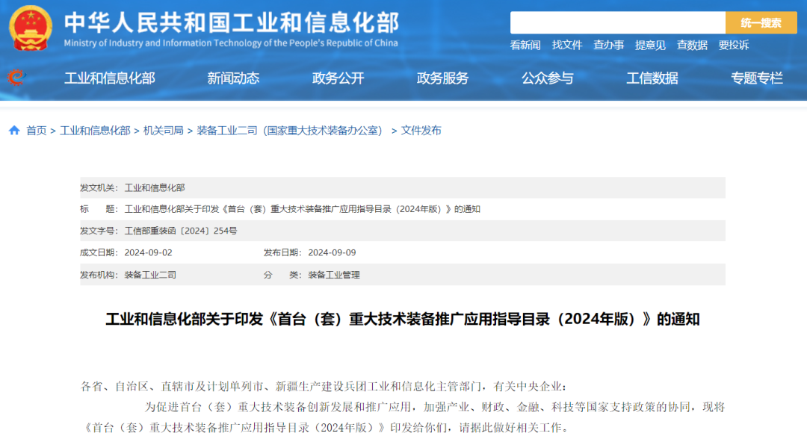
Task: Select 政务服务 navigation item
Action: [442, 78]
